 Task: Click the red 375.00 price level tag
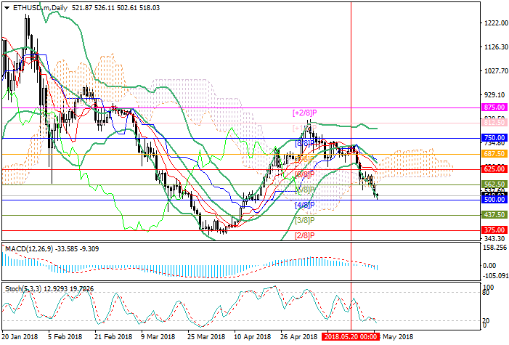click(494, 230)
